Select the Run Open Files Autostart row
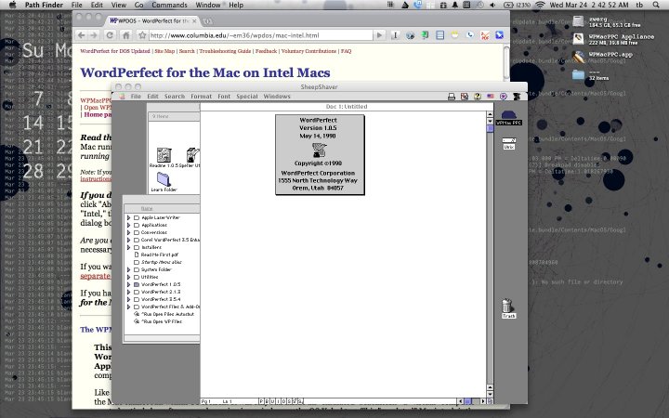 164,314
